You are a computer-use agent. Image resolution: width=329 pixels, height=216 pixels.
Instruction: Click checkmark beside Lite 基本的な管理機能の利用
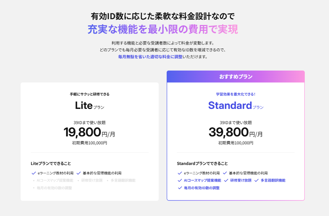click(78, 173)
